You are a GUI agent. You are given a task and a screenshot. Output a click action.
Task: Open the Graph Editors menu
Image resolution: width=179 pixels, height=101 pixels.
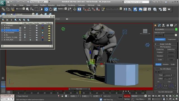tap(61, 5)
